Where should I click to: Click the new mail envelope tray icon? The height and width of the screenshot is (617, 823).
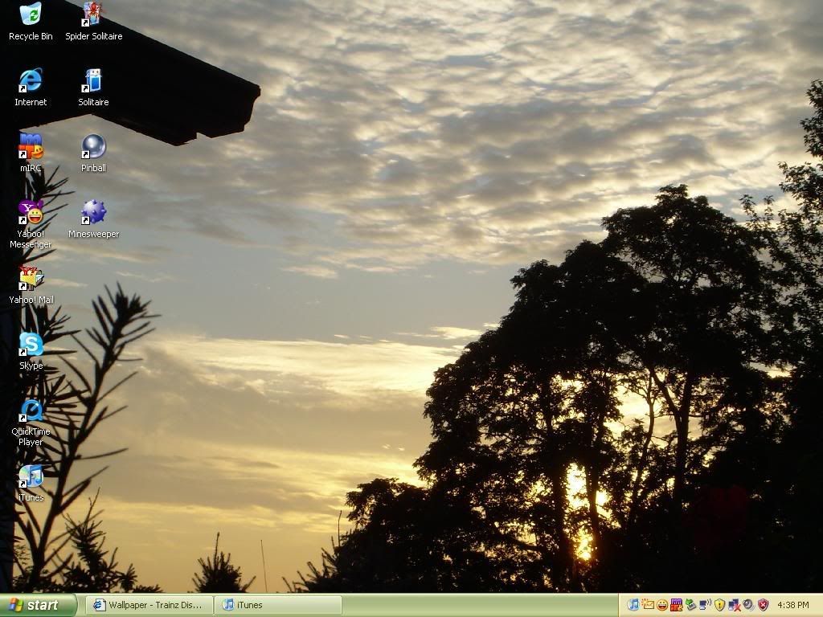click(649, 604)
